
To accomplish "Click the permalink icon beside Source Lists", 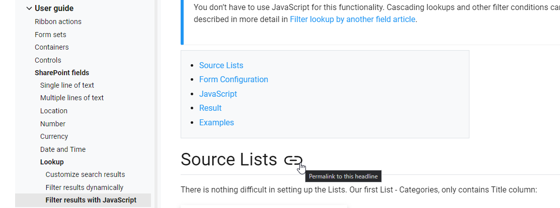I will (x=293, y=160).
